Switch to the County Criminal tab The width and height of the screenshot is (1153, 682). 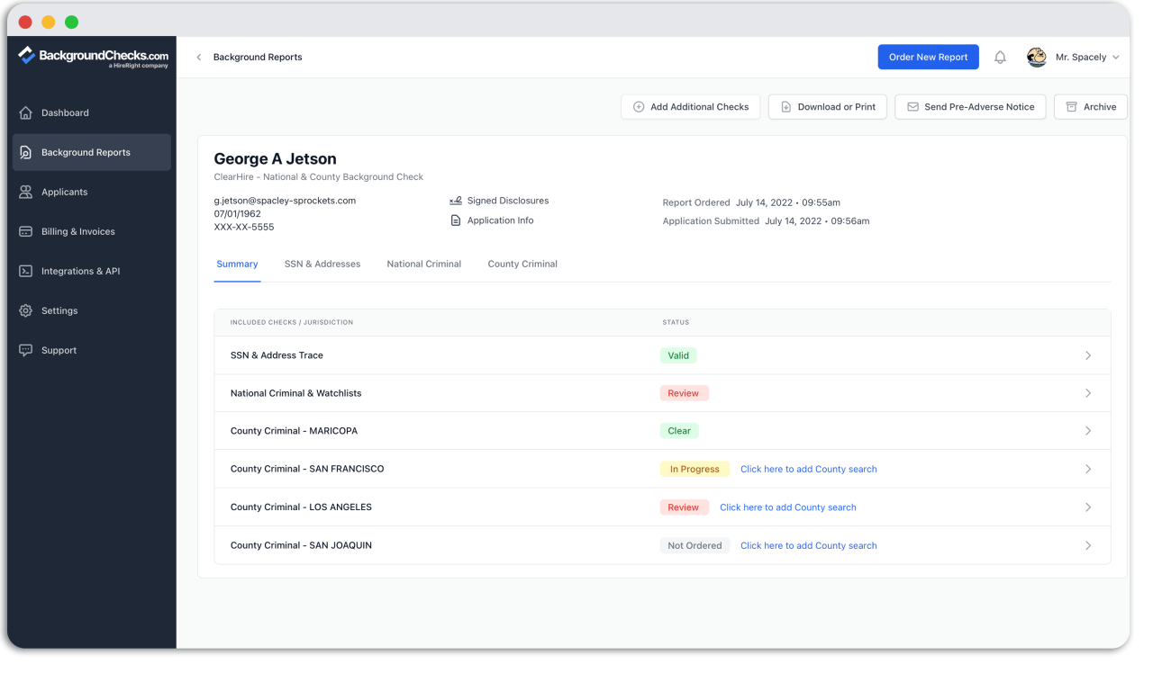point(522,264)
